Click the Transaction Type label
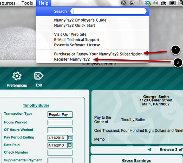Viewport: 183px width, 163px height. 18,114
